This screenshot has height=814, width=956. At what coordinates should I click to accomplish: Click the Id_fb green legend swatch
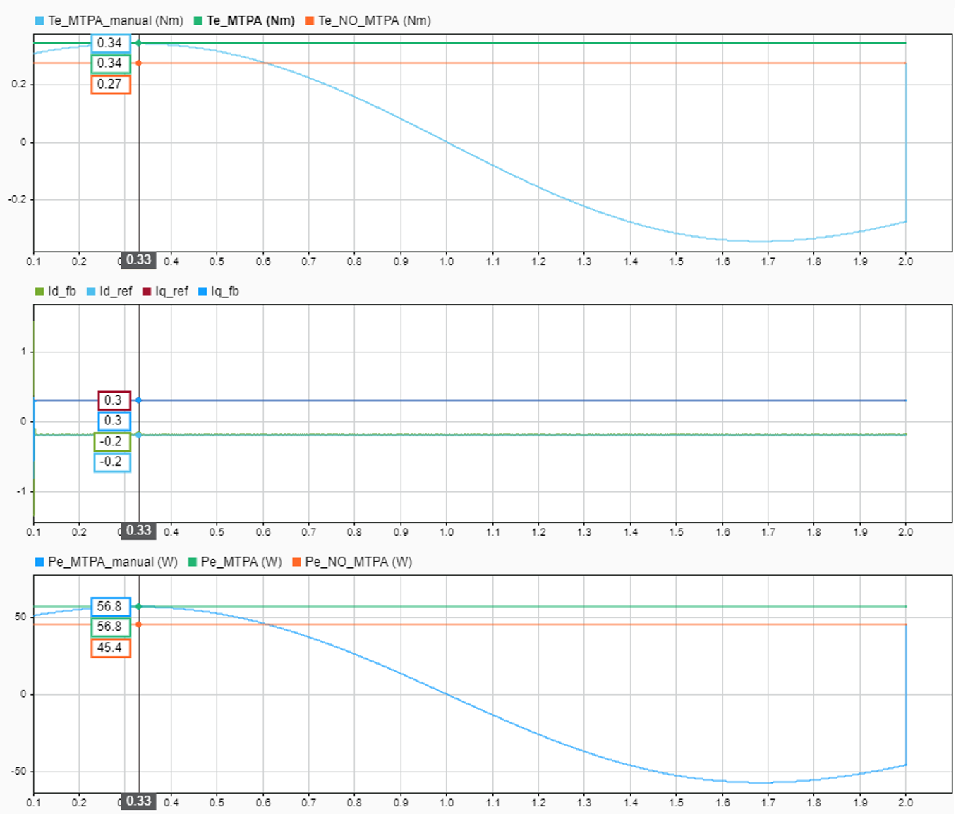point(40,292)
